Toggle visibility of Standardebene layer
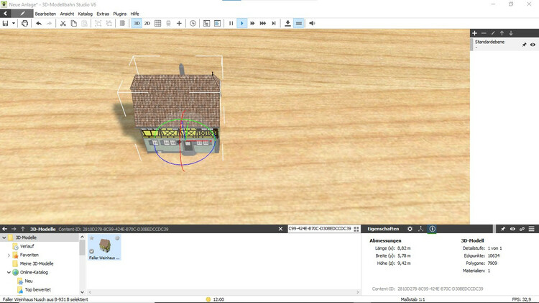539x303 pixels. click(533, 45)
